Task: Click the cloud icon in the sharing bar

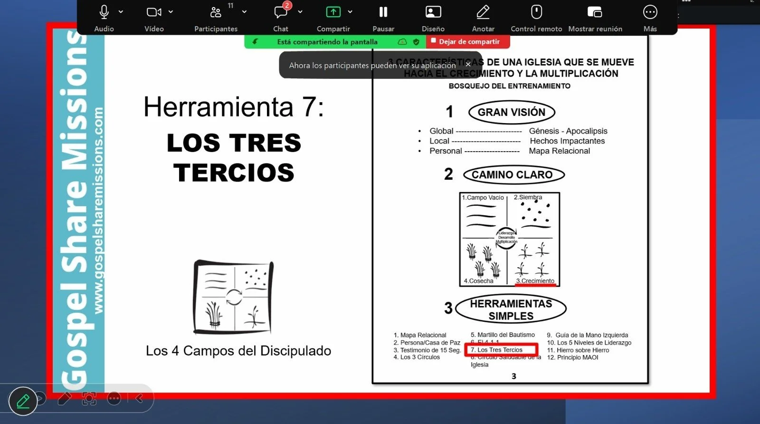Action: click(402, 42)
